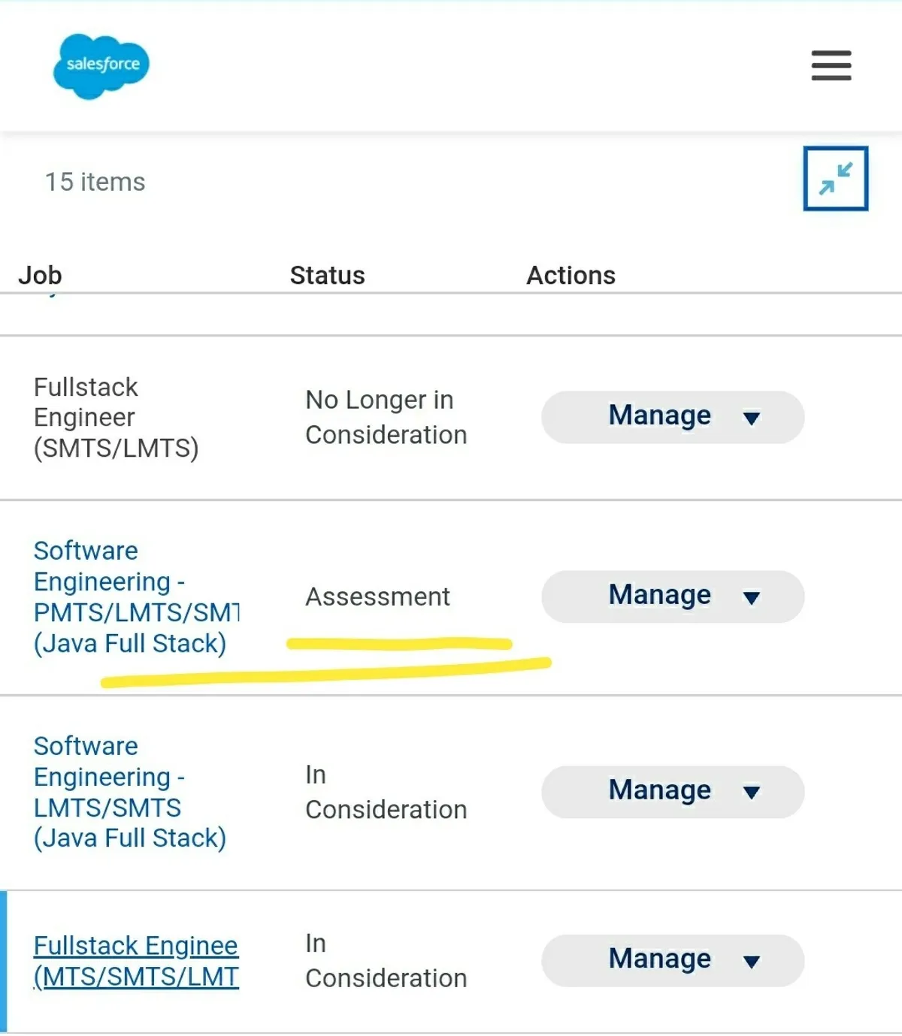The height and width of the screenshot is (1036, 902).
Task: Click the Job column header
Action: tap(41, 275)
